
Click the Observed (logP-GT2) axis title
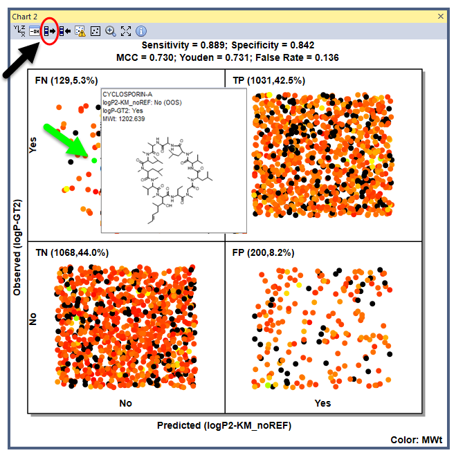17,248
